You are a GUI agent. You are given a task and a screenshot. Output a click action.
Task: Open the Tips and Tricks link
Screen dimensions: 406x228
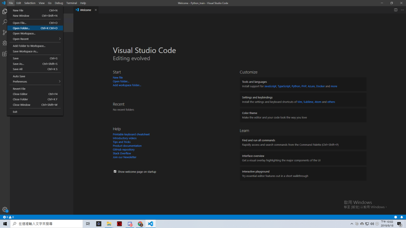pyautogui.click(x=122, y=142)
